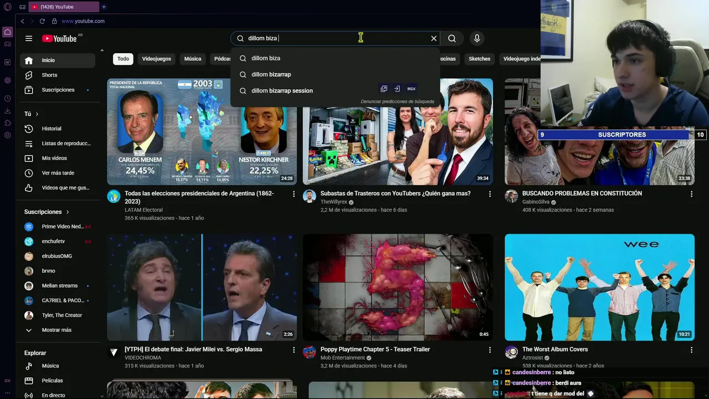Open Música under Explorar
The image size is (709, 399).
pyautogui.click(x=58, y=366)
